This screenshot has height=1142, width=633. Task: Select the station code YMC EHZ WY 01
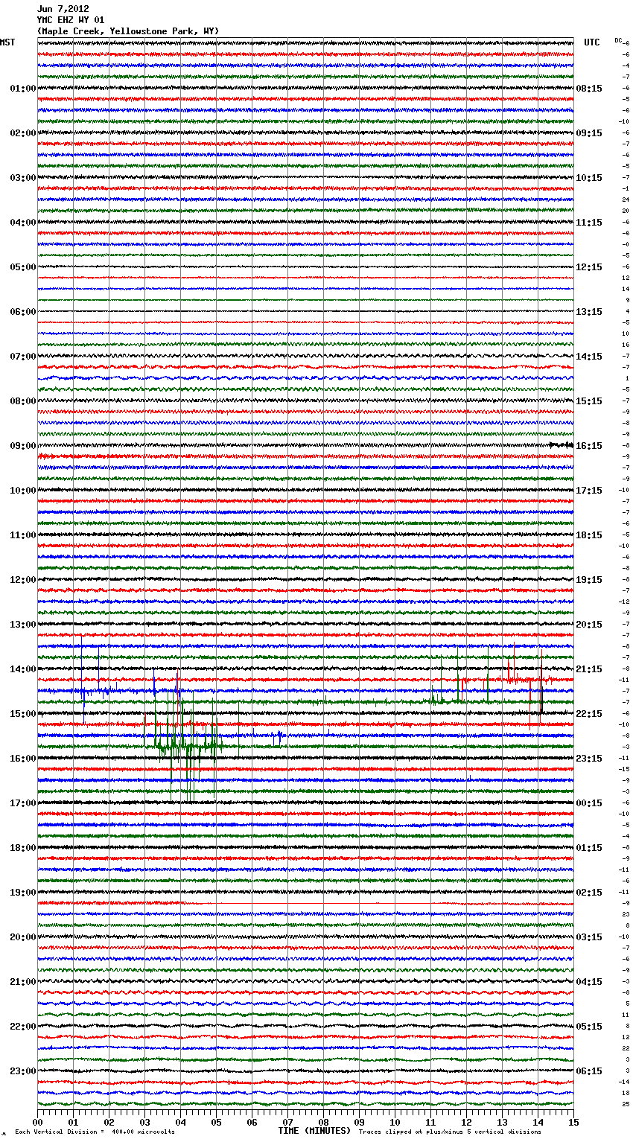tap(71, 20)
